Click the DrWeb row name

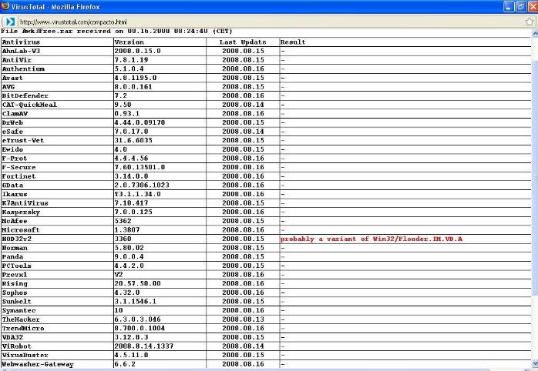click(12, 122)
